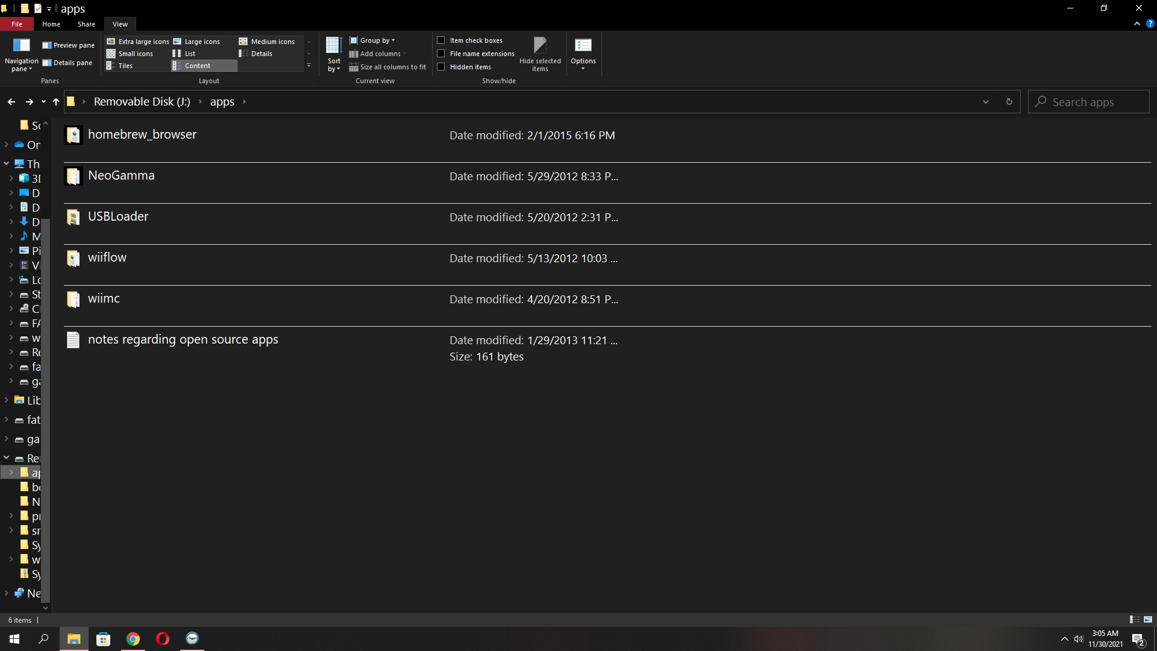This screenshot has height=651, width=1157.
Task: Click the navigation pane vertical scrollbar
Action: point(45,410)
